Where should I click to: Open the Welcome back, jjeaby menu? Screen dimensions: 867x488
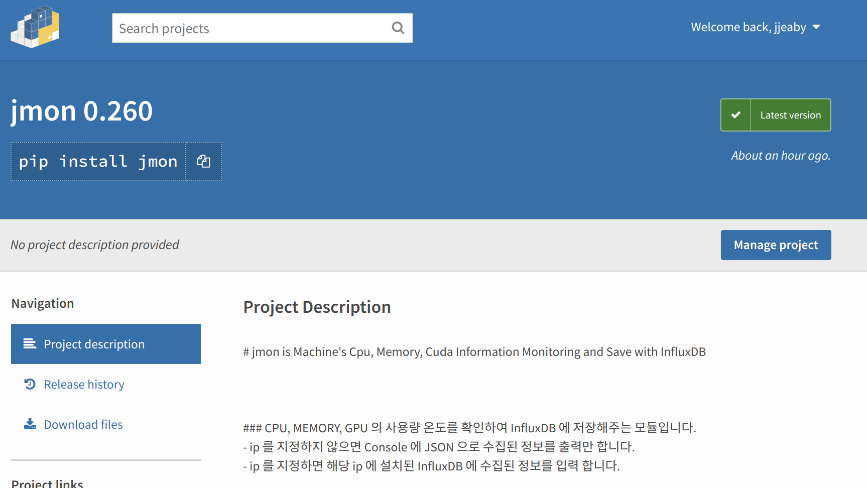[755, 27]
